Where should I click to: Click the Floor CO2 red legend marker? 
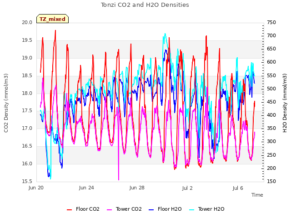pyautogui.click(x=69, y=210)
